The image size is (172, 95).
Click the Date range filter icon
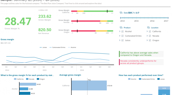(121, 13)
